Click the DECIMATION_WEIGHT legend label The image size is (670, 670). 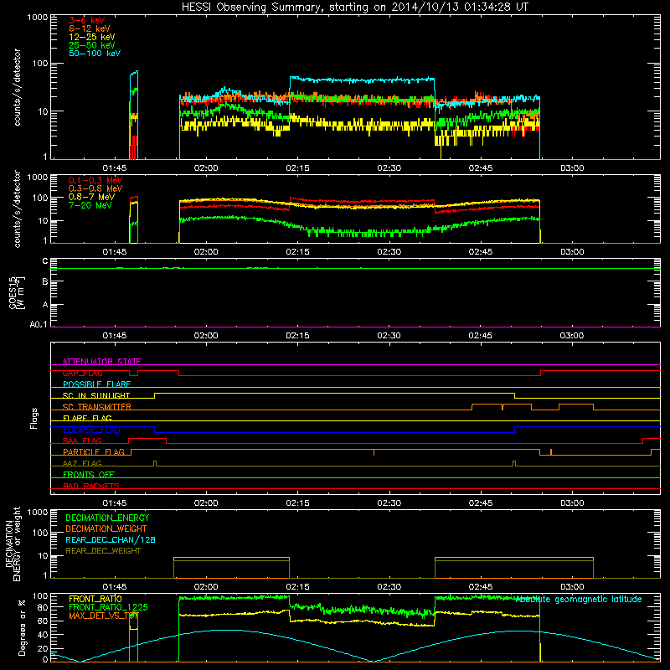(106, 528)
